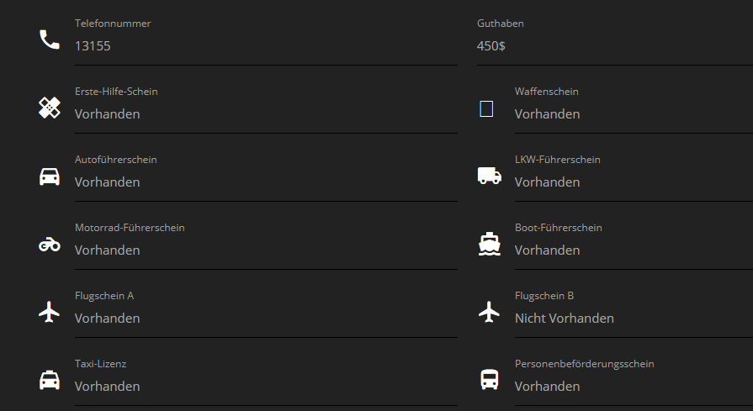
Task: Select the boat icon for Boot-Führerschein
Action: coord(489,244)
